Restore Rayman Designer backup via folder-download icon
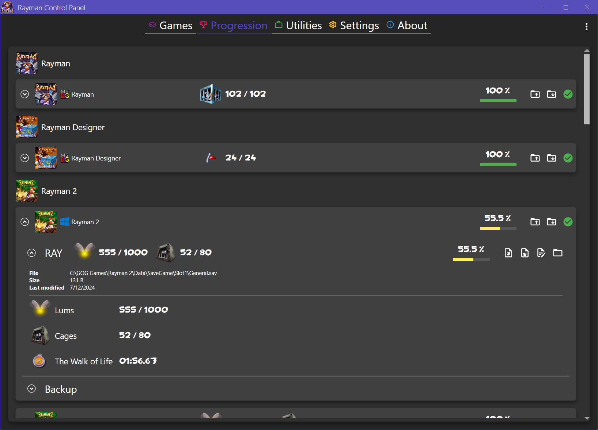The image size is (598, 430). coord(552,158)
